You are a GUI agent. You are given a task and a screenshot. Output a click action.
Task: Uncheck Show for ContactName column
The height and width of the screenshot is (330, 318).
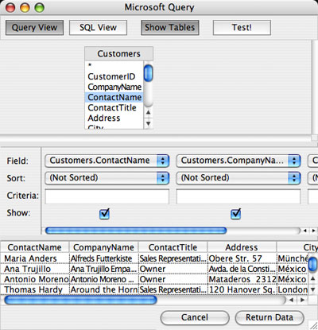click(x=104, y=214)
